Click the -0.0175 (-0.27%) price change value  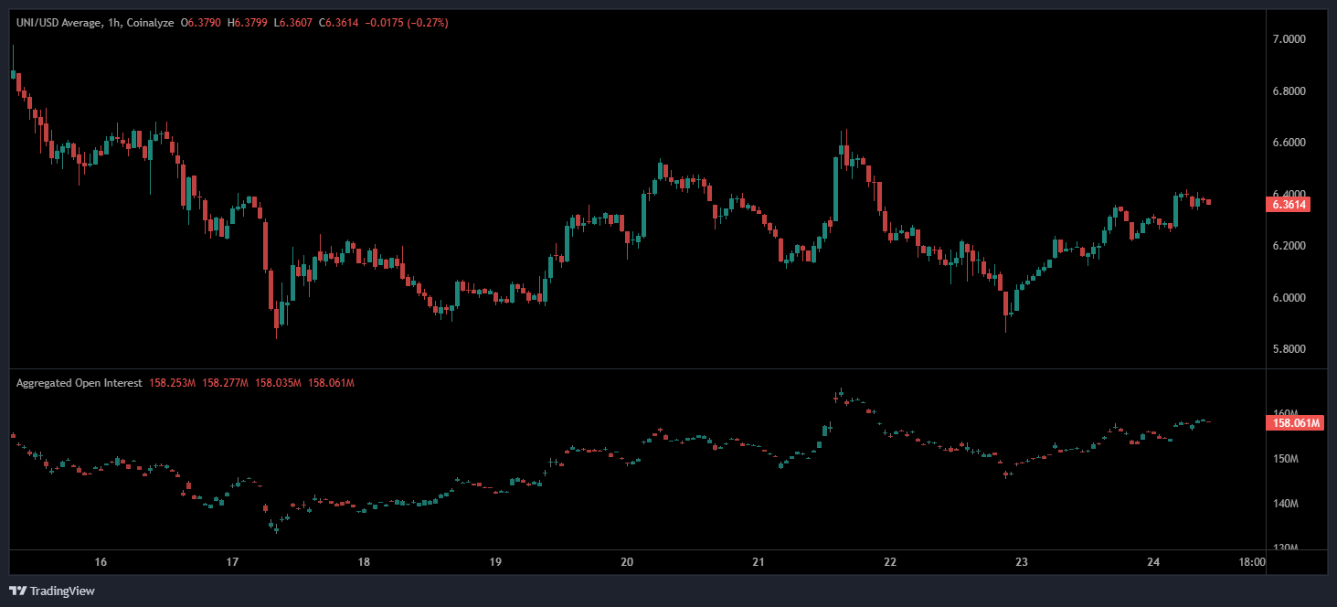[407, 23]
